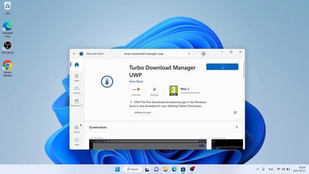Open Edge from the taskbar
The image size is (309, 174).
(x=174, y=169)
